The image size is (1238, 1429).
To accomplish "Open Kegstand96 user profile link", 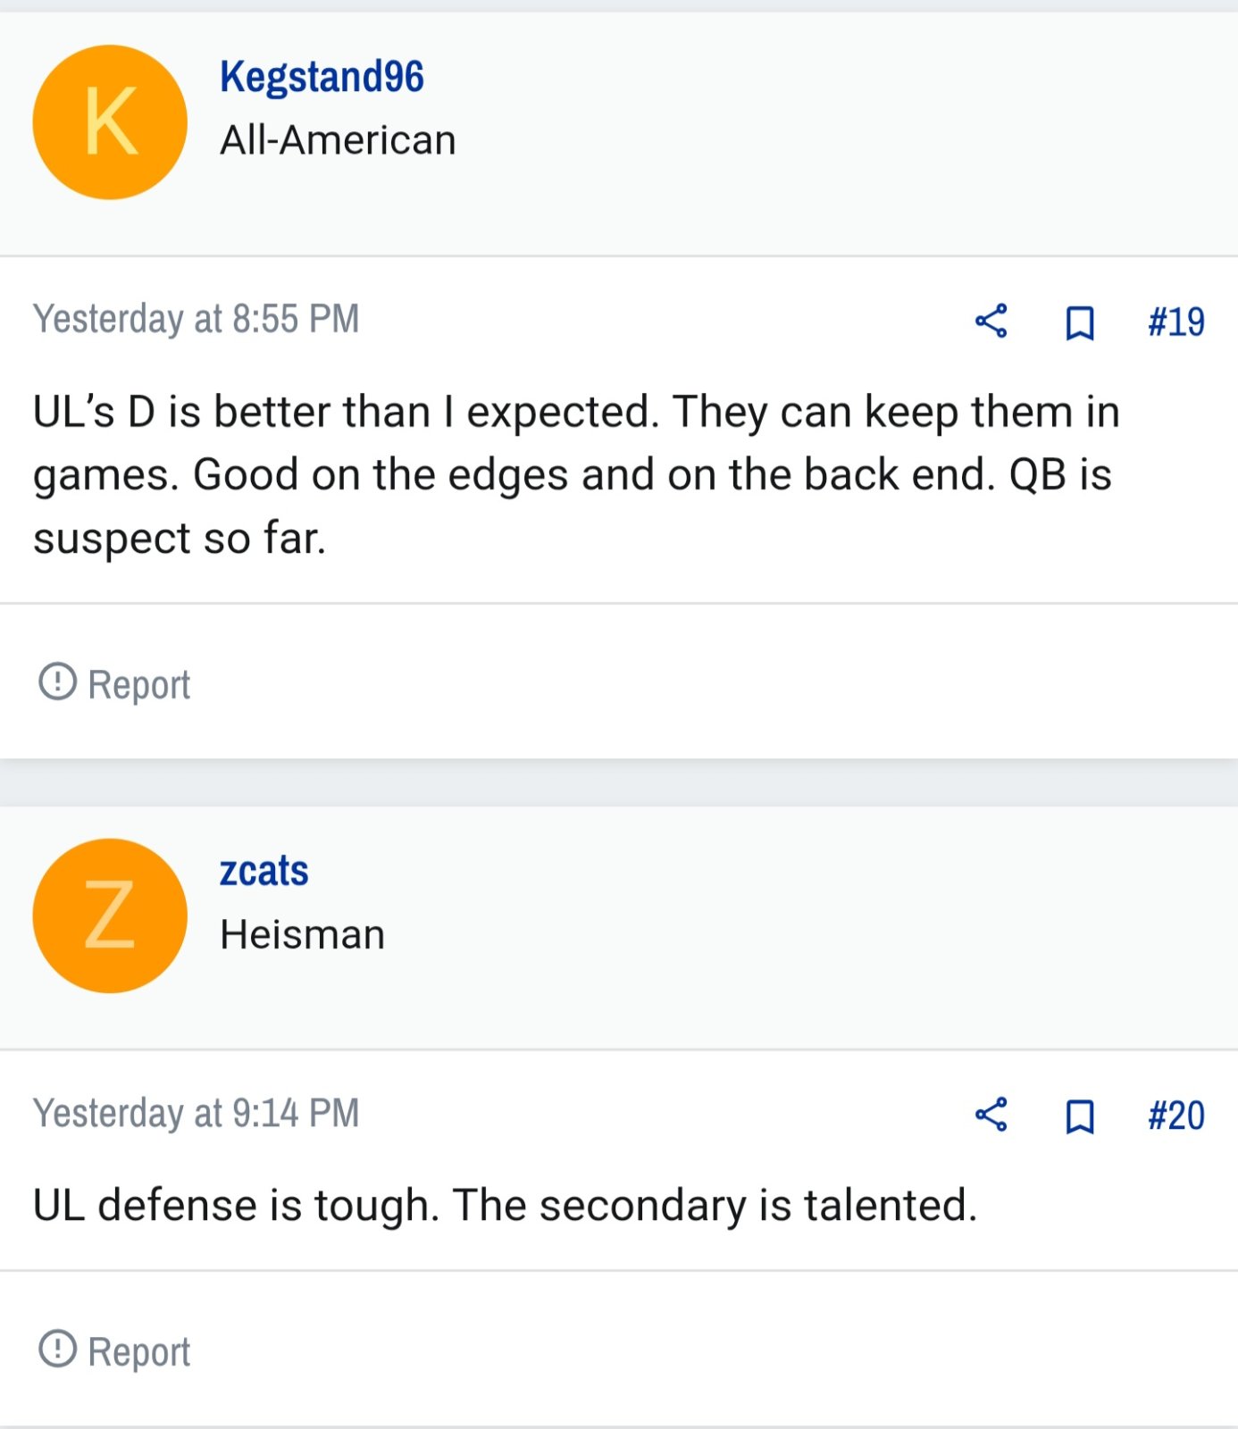I will 322,77.
